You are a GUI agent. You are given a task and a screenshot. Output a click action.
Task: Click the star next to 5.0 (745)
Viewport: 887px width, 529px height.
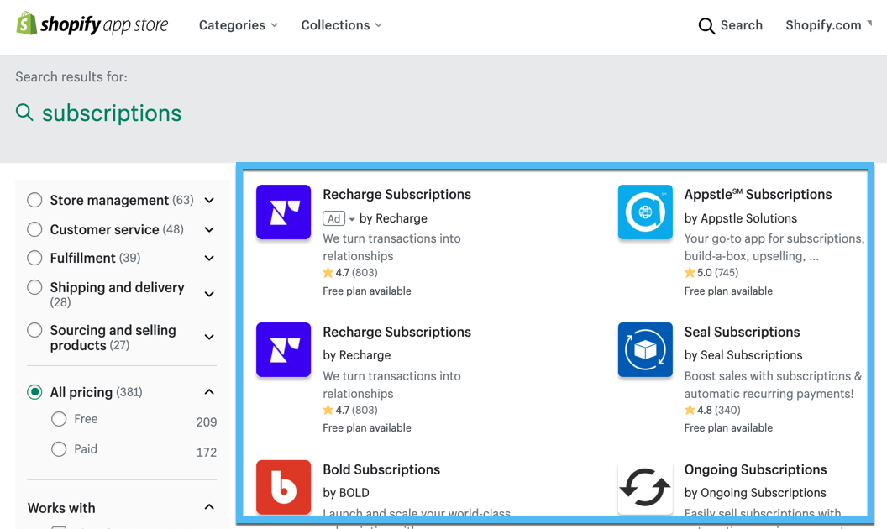click(x=690, y=273)
